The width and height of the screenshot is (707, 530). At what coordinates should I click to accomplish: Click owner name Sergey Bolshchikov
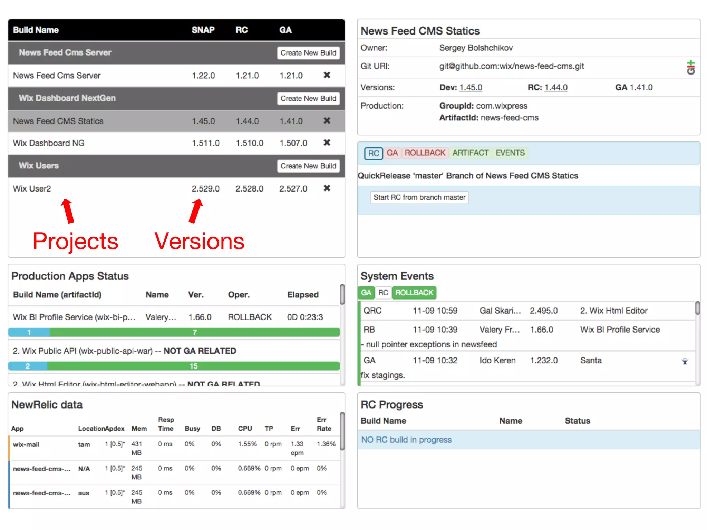(x=476, y=48)
